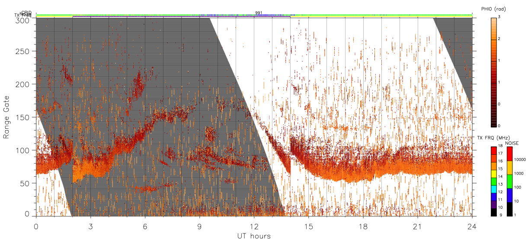Click the CPID value '991' at top
This screenshot has height=245, width=531.
click(259, 13)
